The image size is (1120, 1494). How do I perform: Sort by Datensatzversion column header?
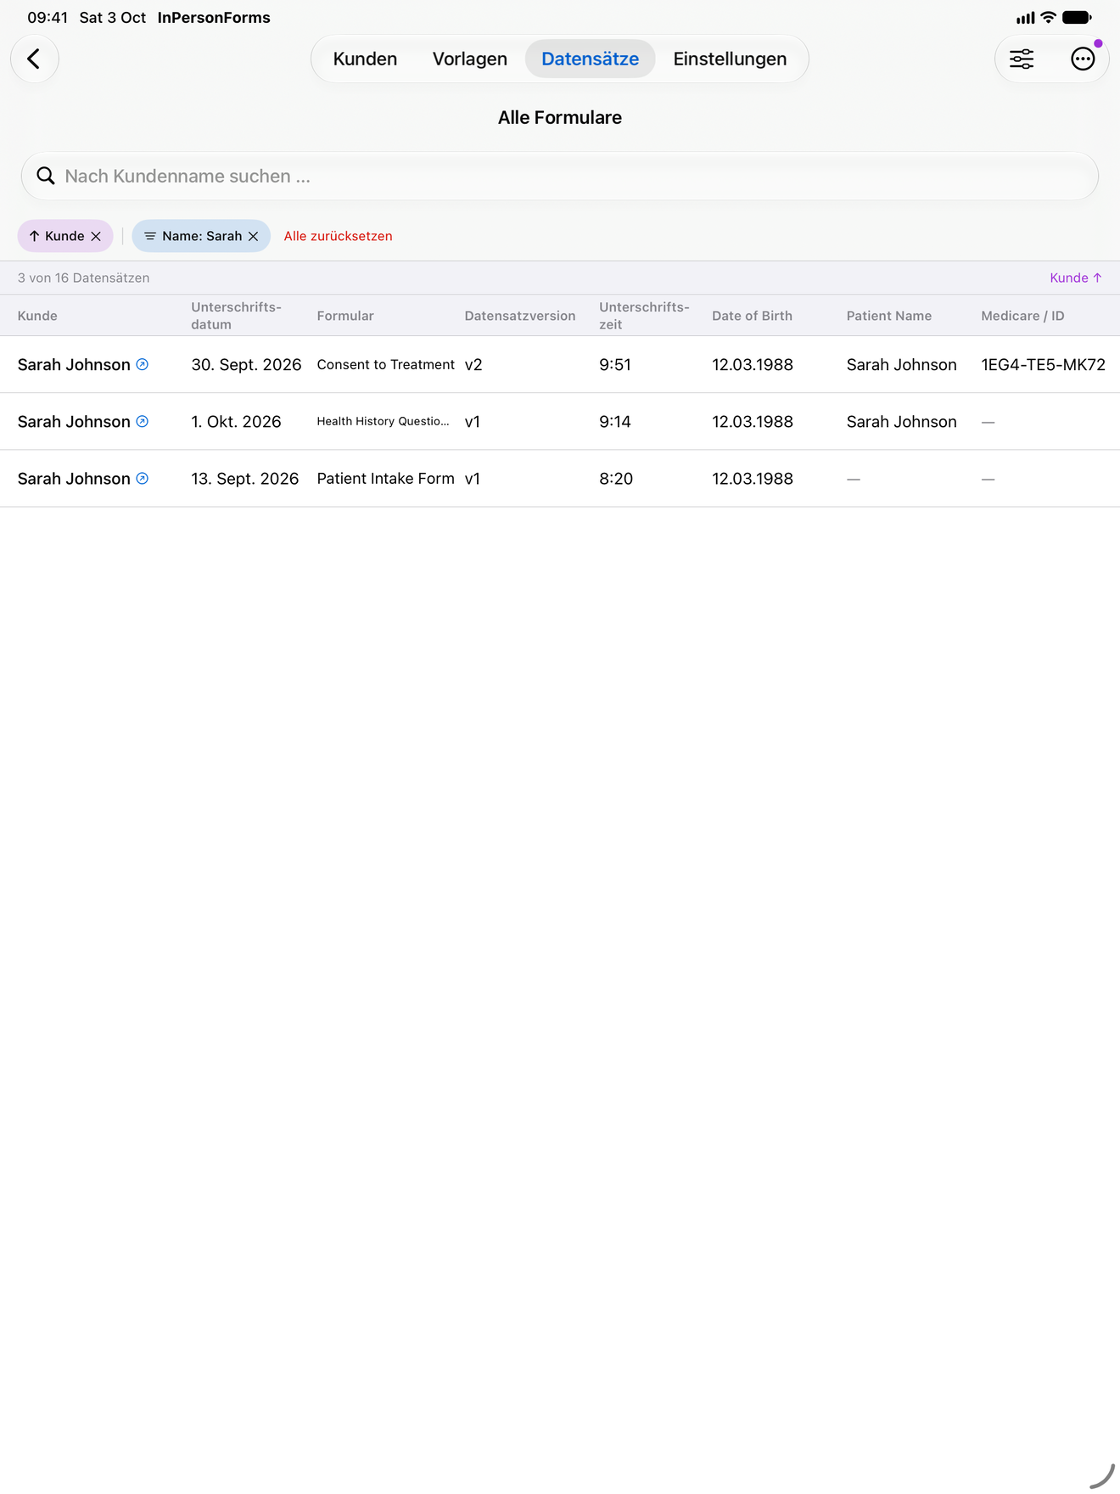520,316
